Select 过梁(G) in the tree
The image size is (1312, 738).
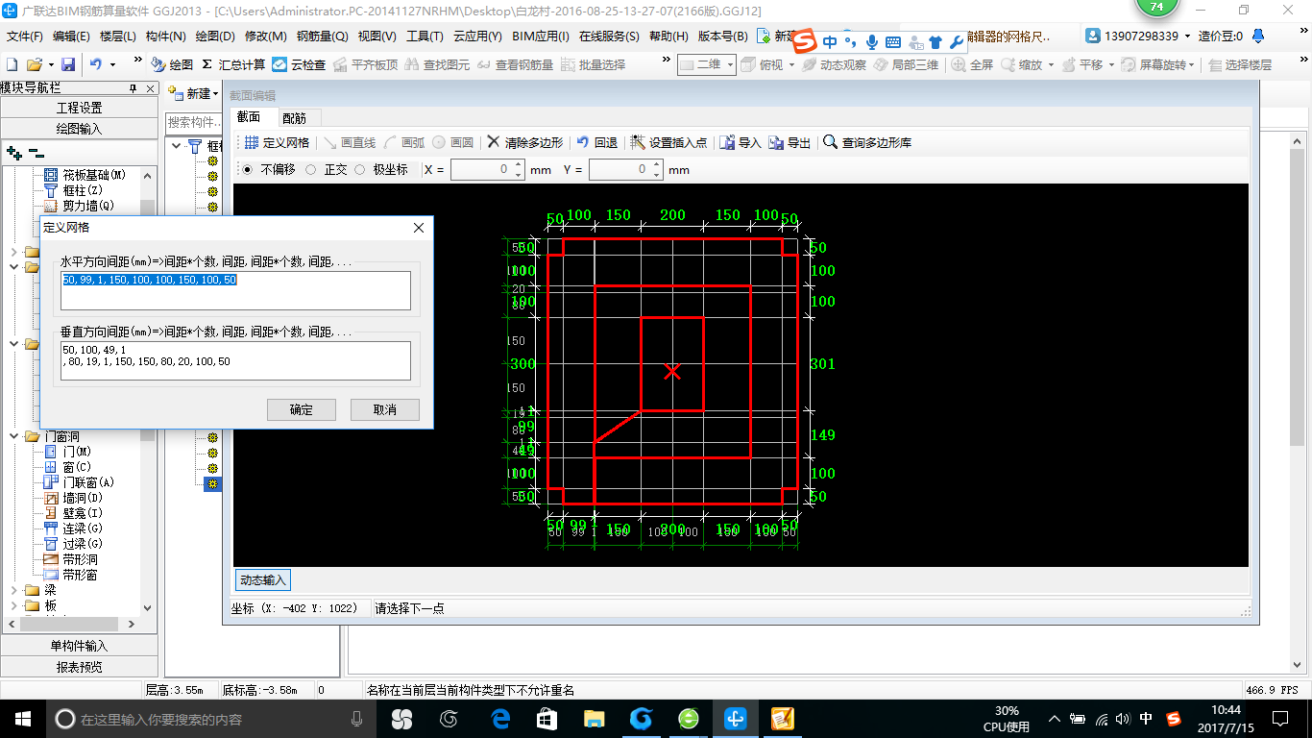coord(83,544)
